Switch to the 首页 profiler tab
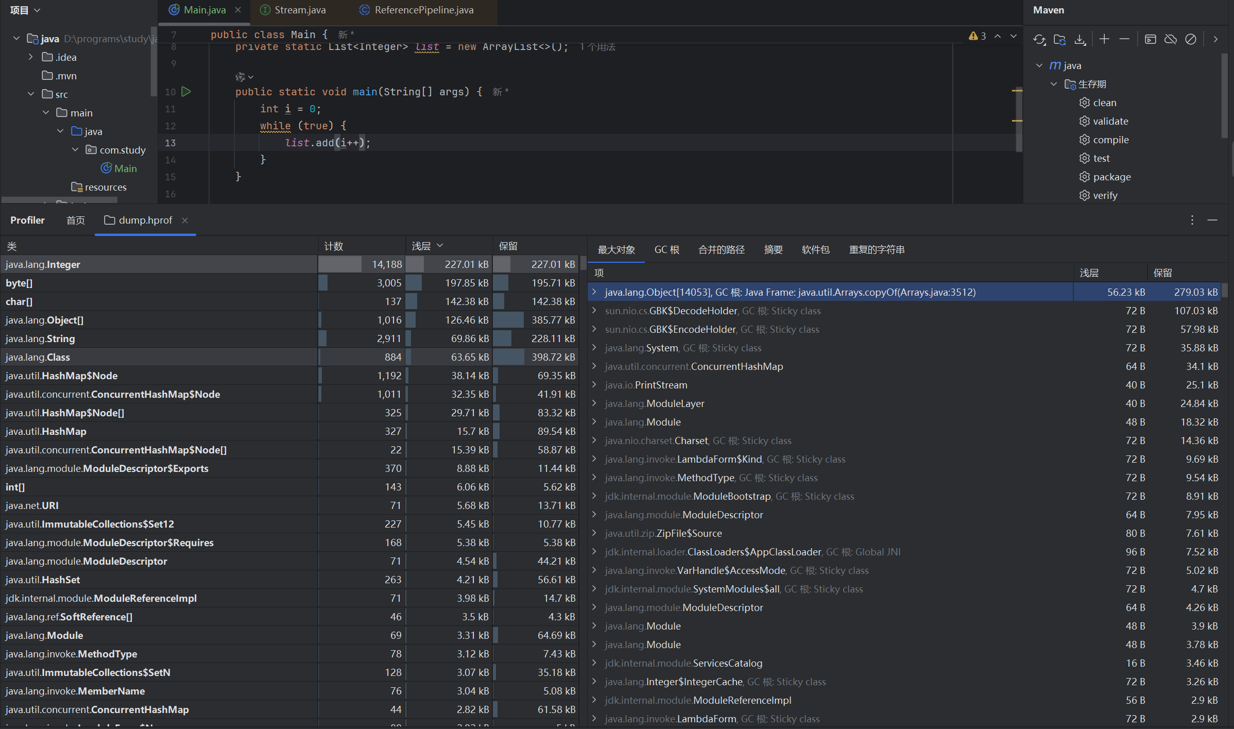Screen dimensions: 1234x729 [76, 221]
